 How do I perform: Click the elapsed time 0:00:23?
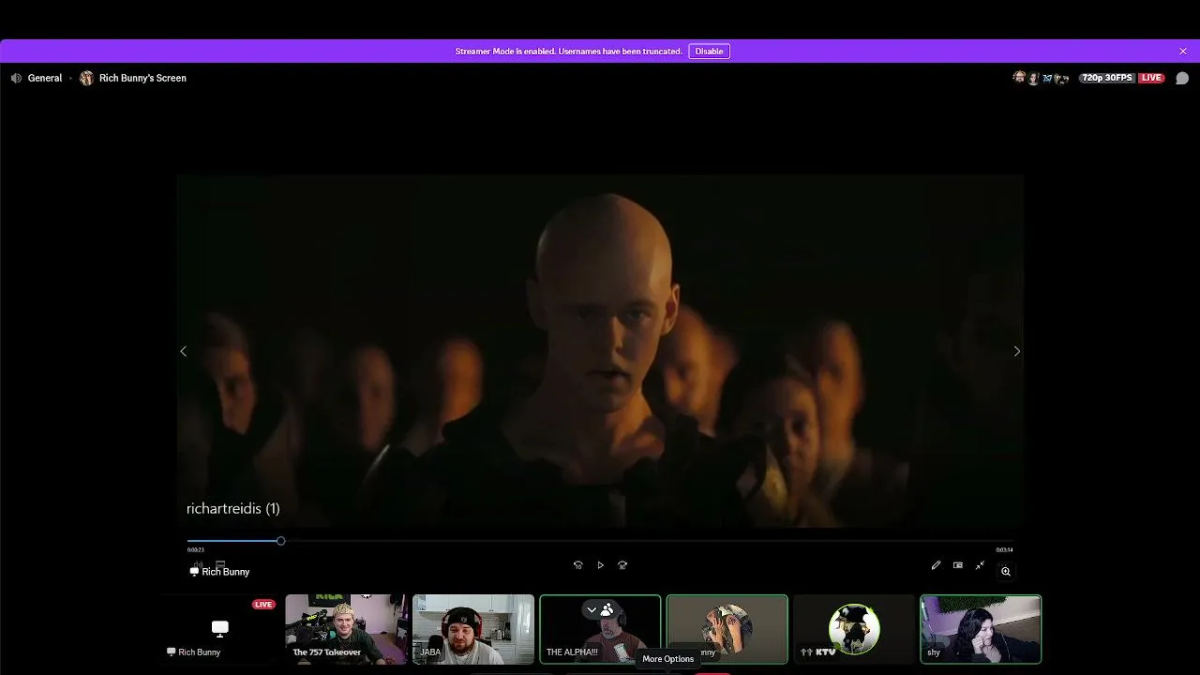click(x=196, y=550)
